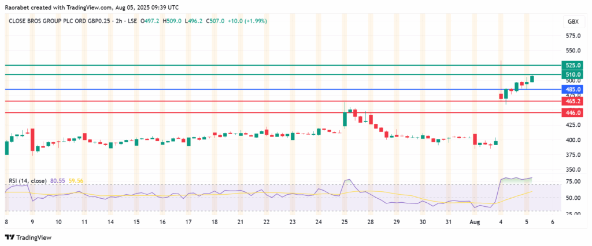The image size is (592, 246).
Task: Click the latest green candle near 507
Action: (x=532, y=79)
